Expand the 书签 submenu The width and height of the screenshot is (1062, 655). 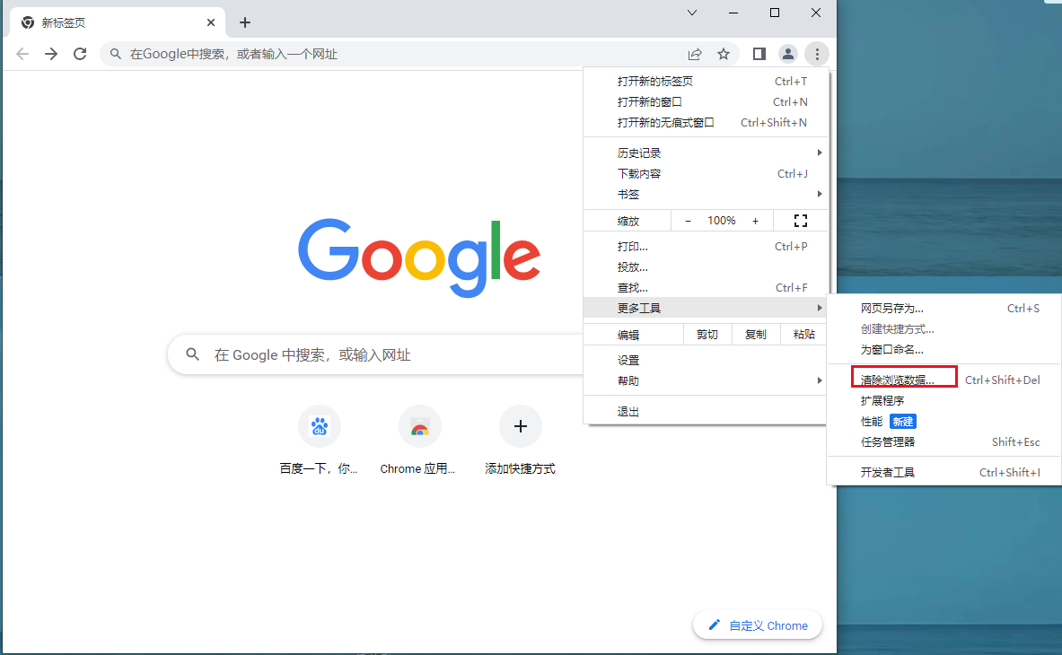(x=705, y=194)
